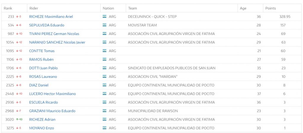Click red down arrow beside rank 2448

point(17,94)
